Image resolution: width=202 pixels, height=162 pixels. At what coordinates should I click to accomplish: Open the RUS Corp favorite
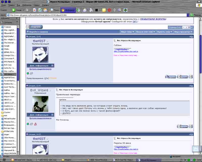click(x=7, y=65)
